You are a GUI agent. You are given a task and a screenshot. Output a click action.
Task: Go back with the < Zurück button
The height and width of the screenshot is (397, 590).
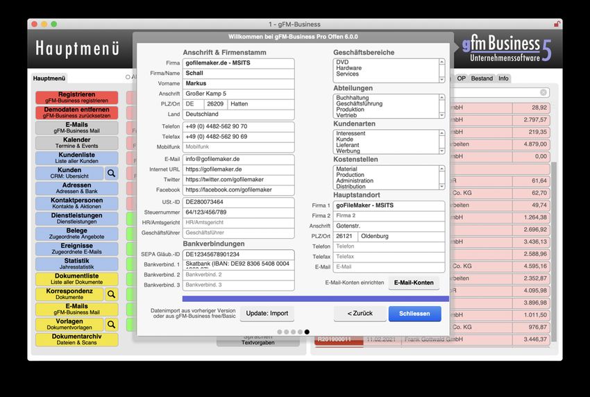(360, 314)
